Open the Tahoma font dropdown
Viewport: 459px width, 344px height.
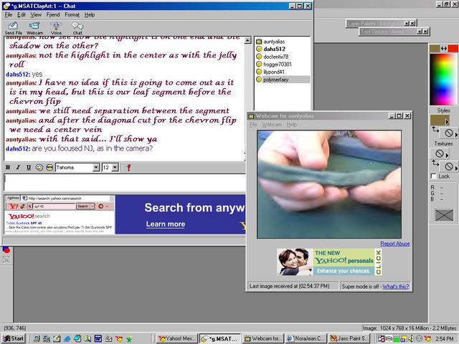(96, 167)
